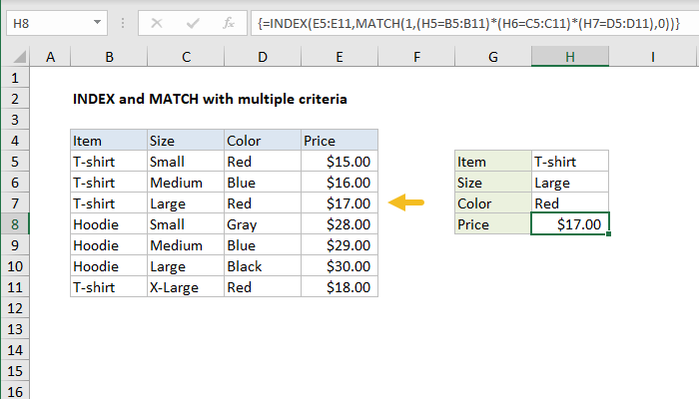This screenshot has width=699, height=399.
Task: Select row 15 header
Action: pos(15,371)
